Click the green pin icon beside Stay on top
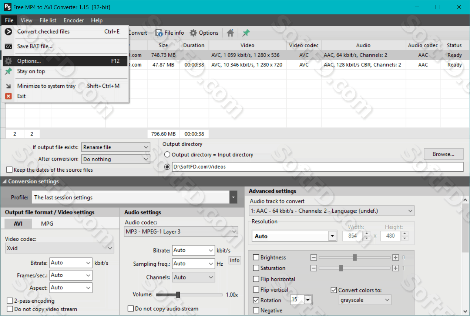 [8, 71]
